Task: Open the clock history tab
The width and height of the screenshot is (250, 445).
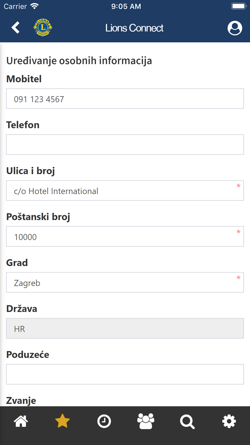Action: pos(104,421)
